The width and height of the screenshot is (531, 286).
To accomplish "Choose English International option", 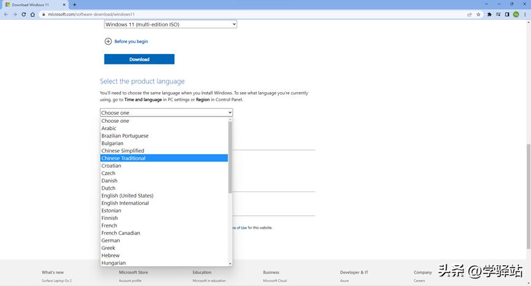I will tap(164, 203).
